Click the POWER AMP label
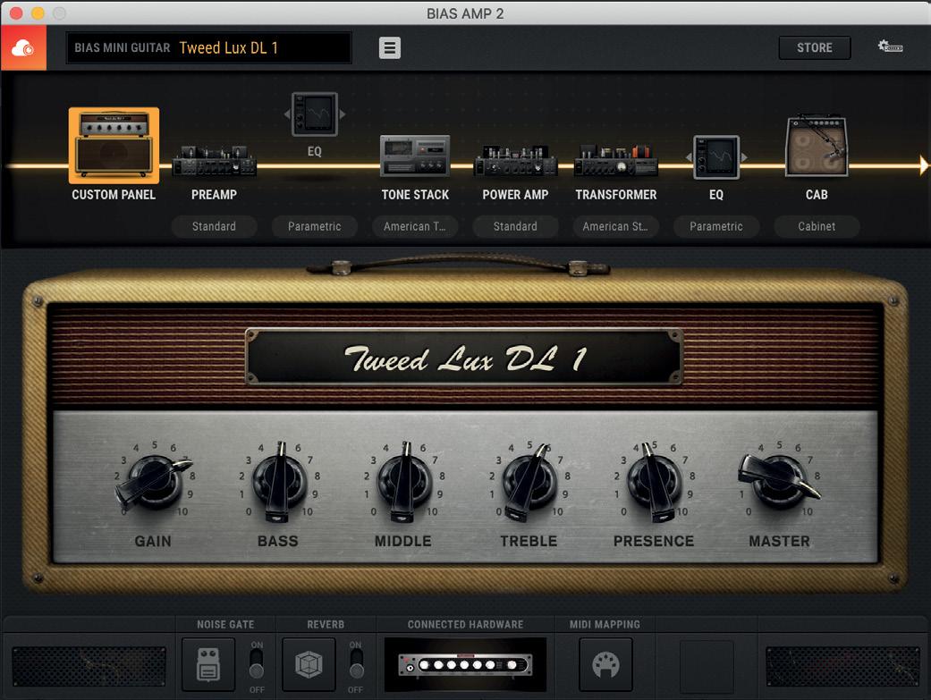This screenshot has height=700, width=931. (x=515, y=195)
